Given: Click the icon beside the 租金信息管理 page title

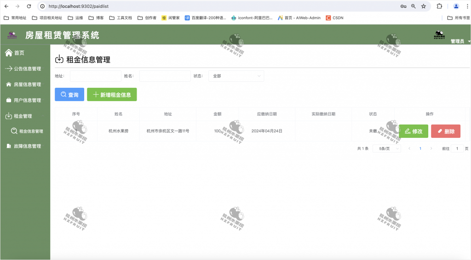Looking at the screenshot, I should point(59,59).
